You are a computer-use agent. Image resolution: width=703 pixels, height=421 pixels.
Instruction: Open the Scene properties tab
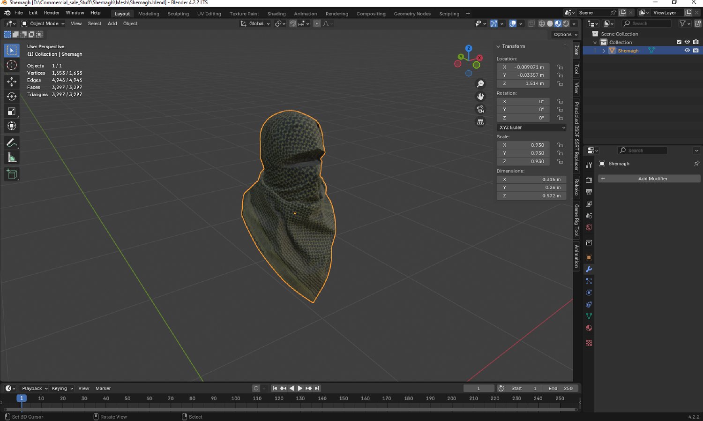coord(589,216)
